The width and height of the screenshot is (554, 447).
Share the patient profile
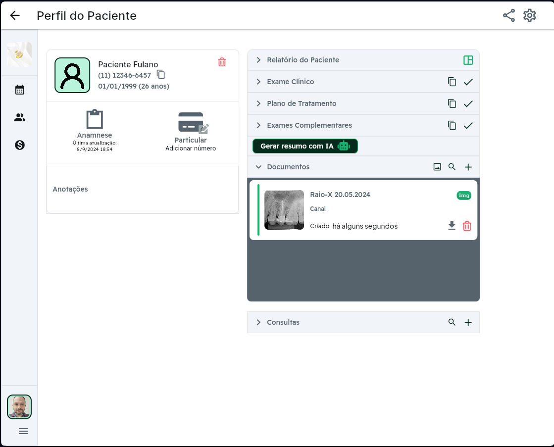pyautogui.click(x=508, y=15)
